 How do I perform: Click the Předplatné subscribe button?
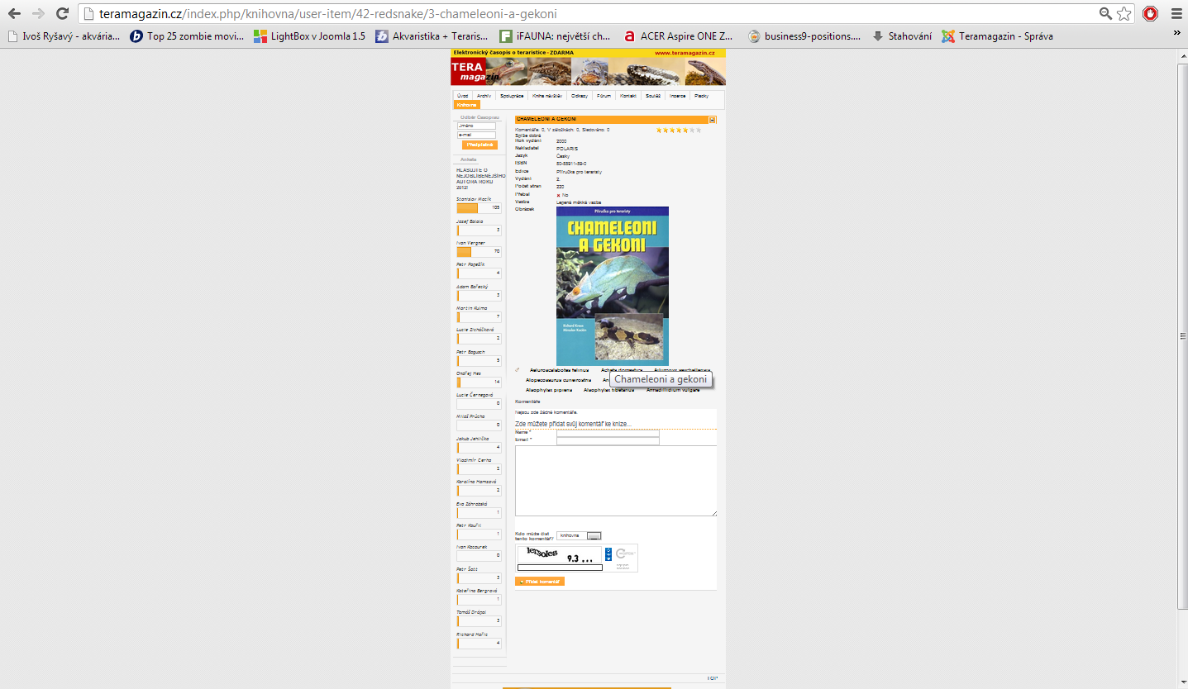tap(479, 145)
